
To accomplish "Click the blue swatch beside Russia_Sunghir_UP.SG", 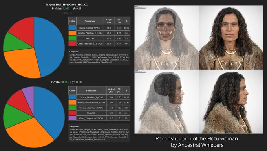I will point(72,28).
